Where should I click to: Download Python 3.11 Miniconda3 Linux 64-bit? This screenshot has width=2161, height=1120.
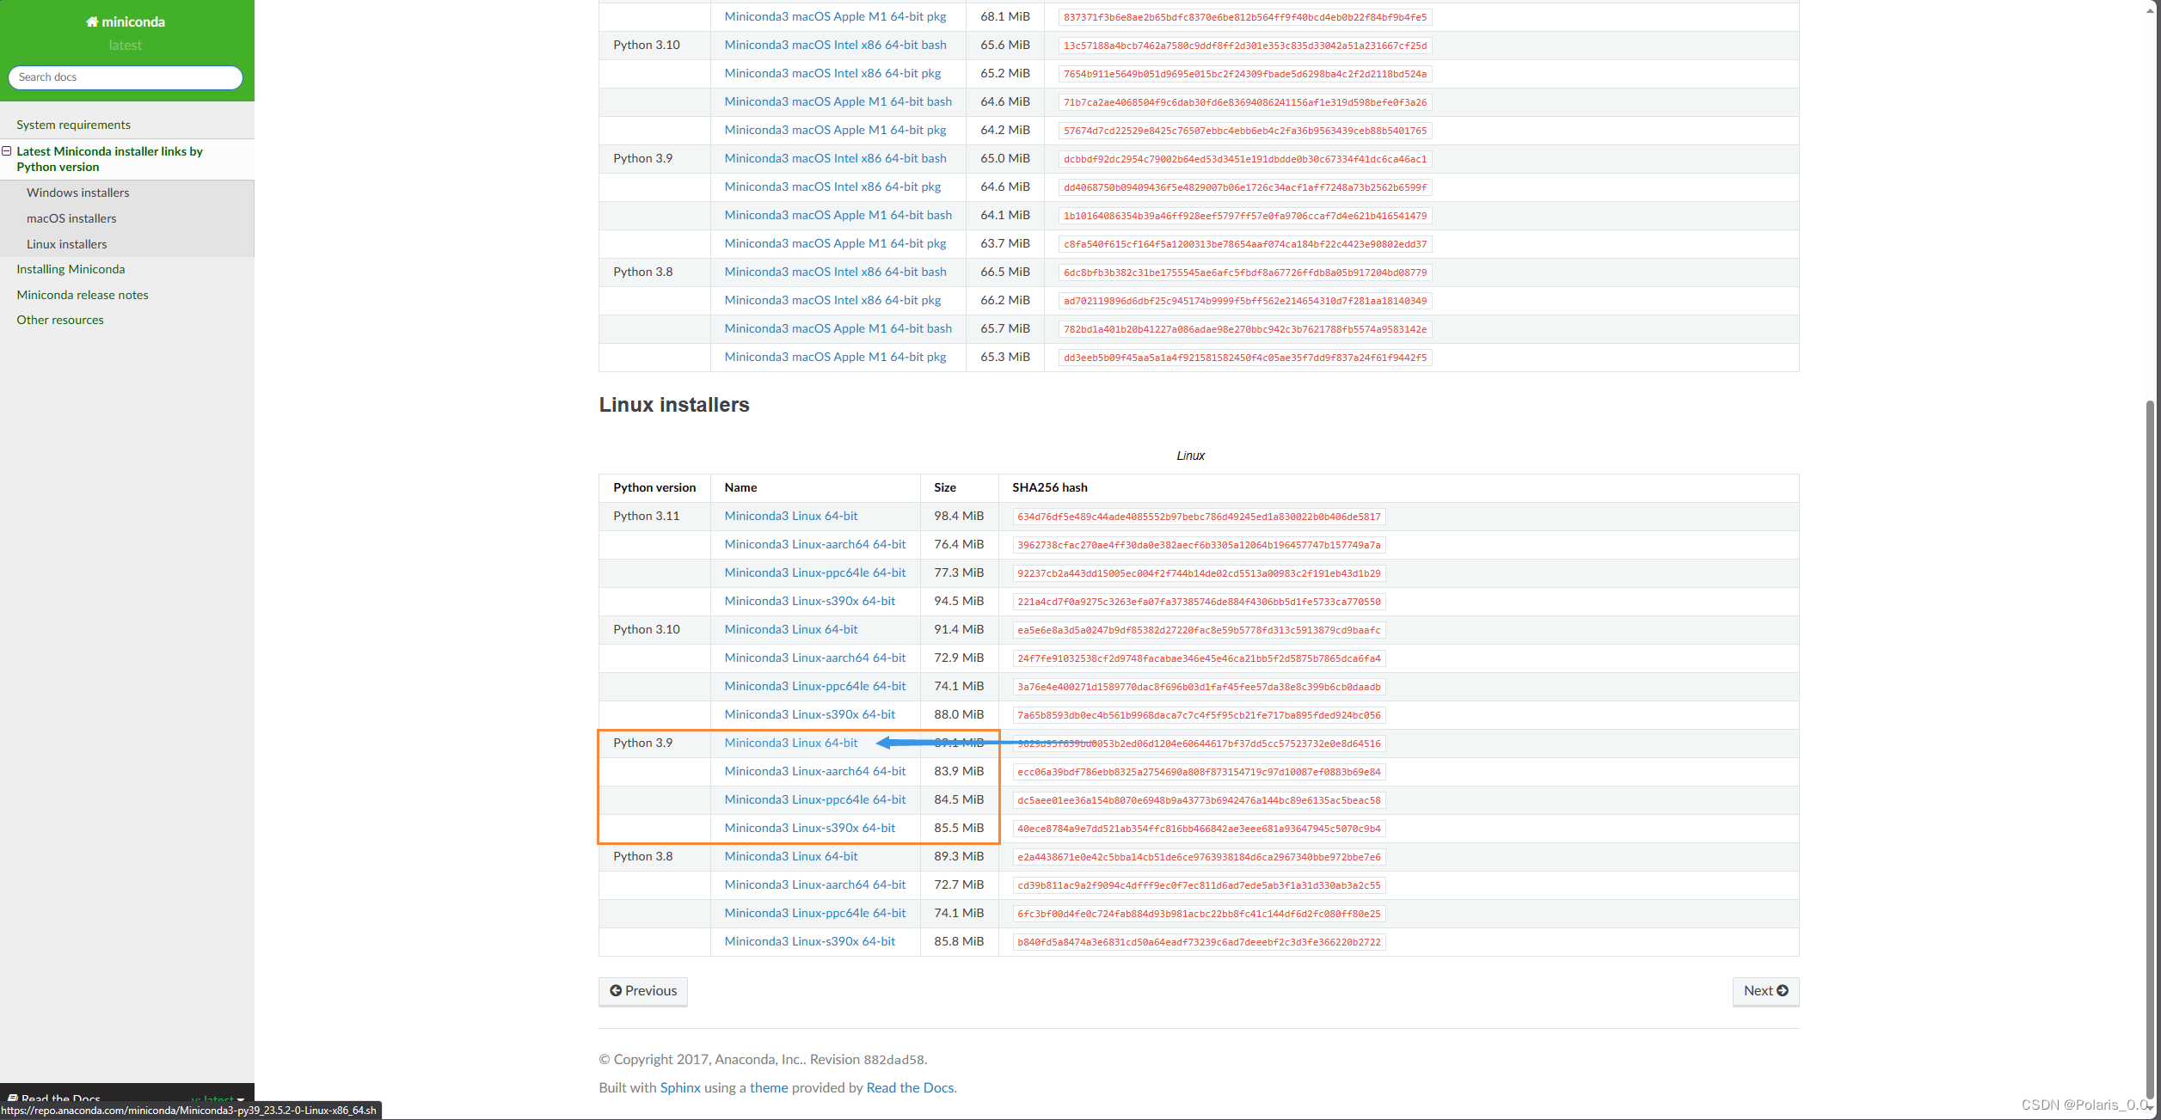791,516
